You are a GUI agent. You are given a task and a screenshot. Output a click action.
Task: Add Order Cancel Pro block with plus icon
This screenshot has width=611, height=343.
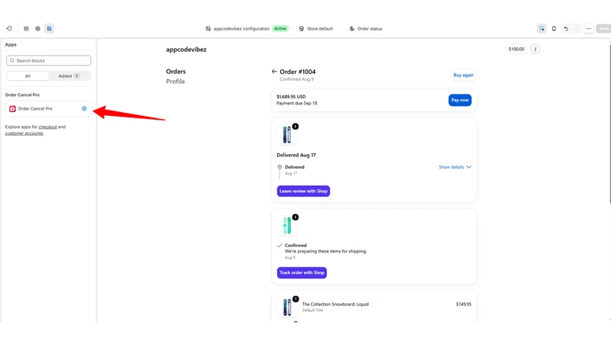(84, 108)
